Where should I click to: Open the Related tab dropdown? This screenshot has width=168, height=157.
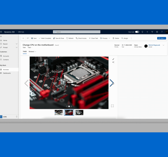point(33,52)
